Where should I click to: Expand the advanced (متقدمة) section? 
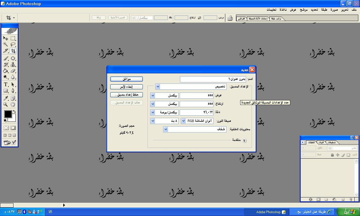(244, 140)
